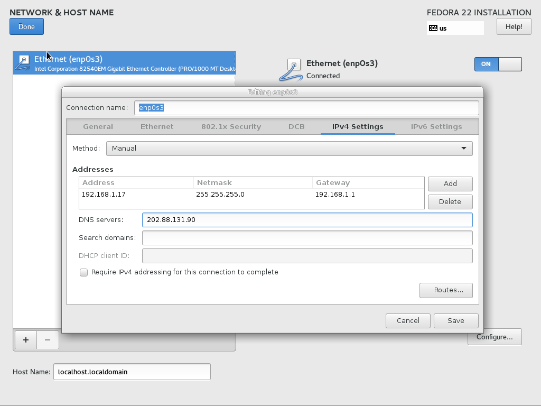The height and width of the screenshot is (406, 541).
Task: Switch to the IPv6 Settings tab
Action: [x=436, y=127]
